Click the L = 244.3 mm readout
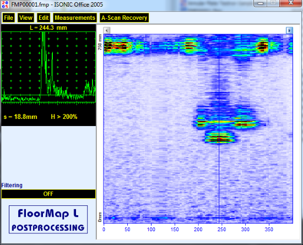 (x=48, y=28)
